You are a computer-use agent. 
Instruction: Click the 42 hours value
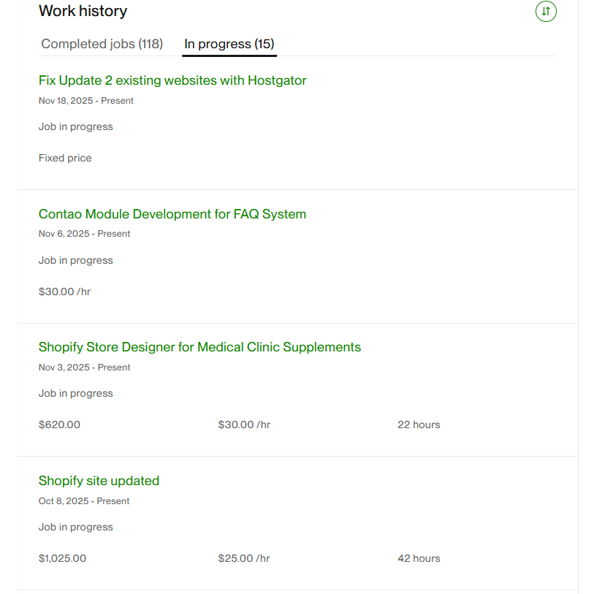(419, 558)
